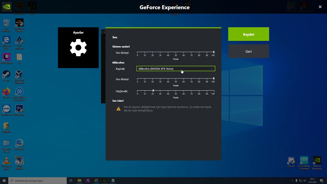
Task: Click the Ses title text
Action: pos(115,37)
